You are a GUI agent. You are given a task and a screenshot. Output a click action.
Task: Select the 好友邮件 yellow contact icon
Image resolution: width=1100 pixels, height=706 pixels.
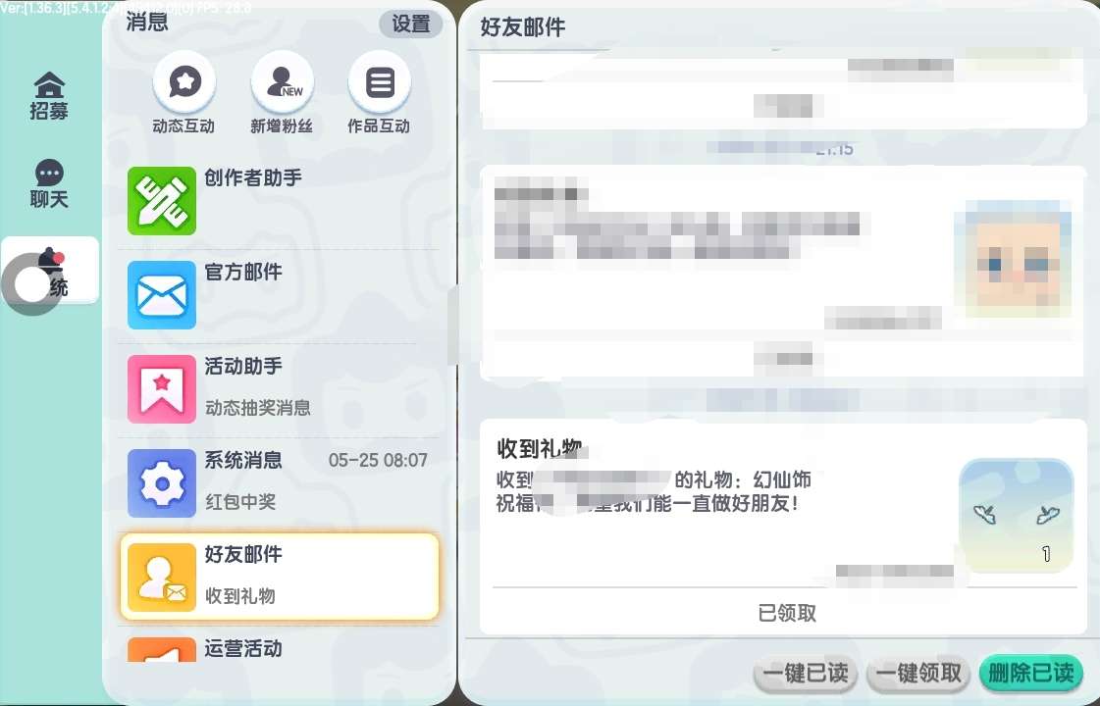coord(161,577)
